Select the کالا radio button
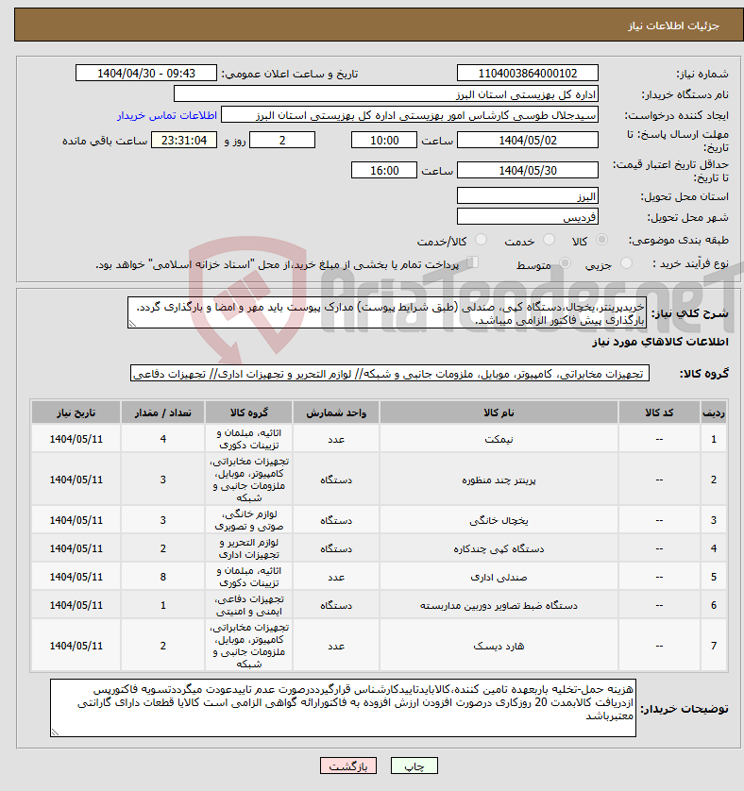744x791 pixels. tap(601, 240)
